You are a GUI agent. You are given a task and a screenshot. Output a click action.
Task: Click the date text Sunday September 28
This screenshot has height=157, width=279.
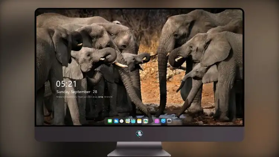point(77,92)
